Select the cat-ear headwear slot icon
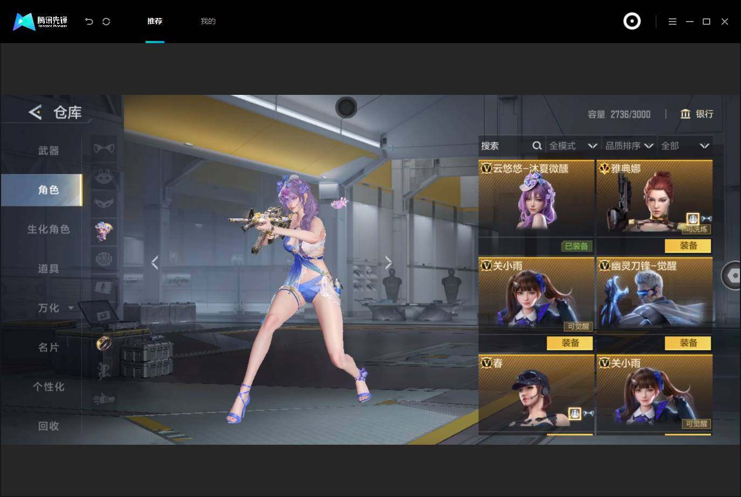741x497 pixels. click(104, 148)
